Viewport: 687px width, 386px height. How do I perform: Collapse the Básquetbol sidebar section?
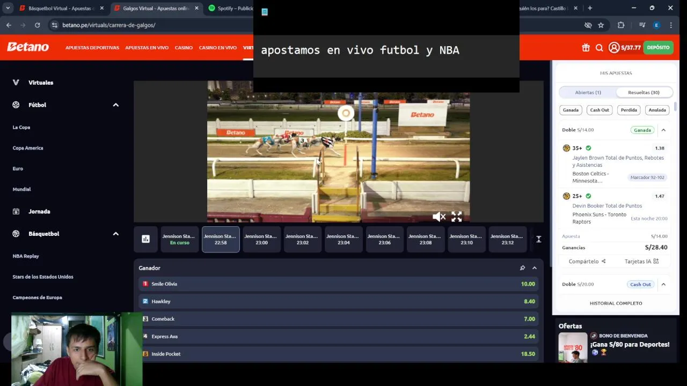click(115, 234)
